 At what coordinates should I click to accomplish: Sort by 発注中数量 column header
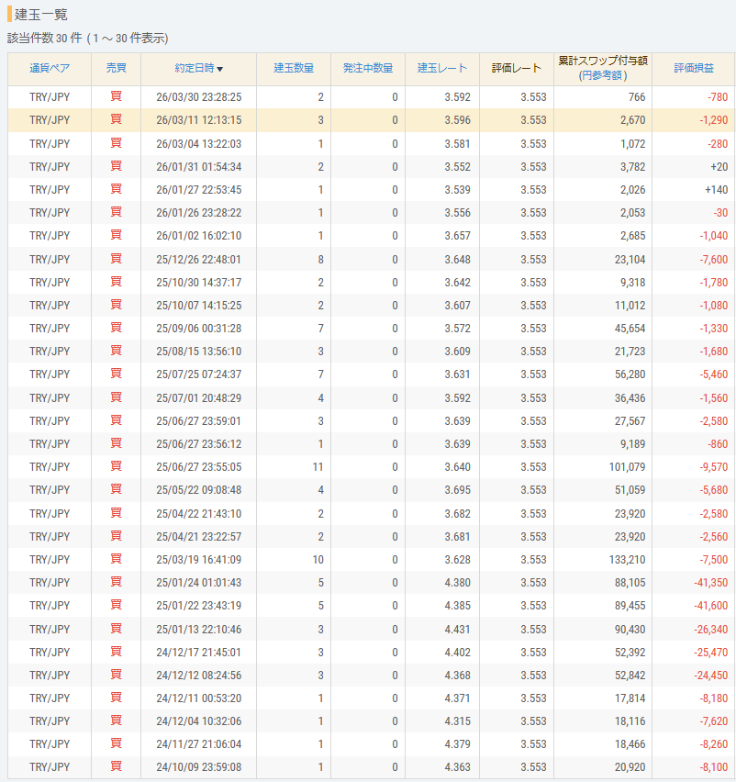(367, 68)
